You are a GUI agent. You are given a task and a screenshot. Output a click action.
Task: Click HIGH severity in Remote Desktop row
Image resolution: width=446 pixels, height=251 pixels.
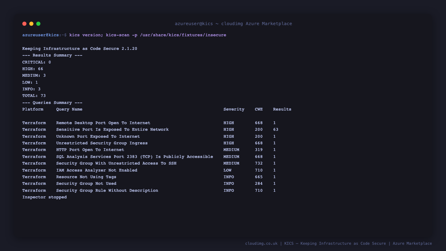click(229, 123)
